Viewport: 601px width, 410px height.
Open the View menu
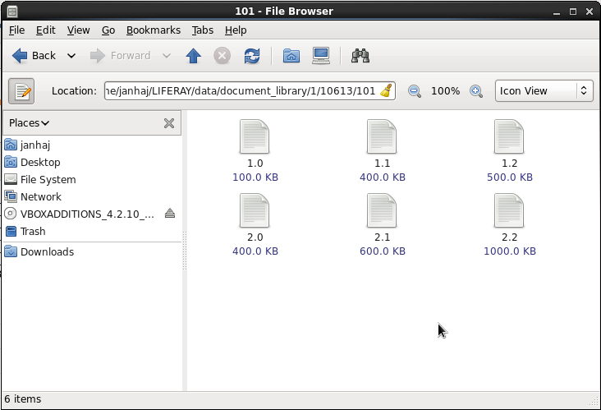click(x=78, y=30)
